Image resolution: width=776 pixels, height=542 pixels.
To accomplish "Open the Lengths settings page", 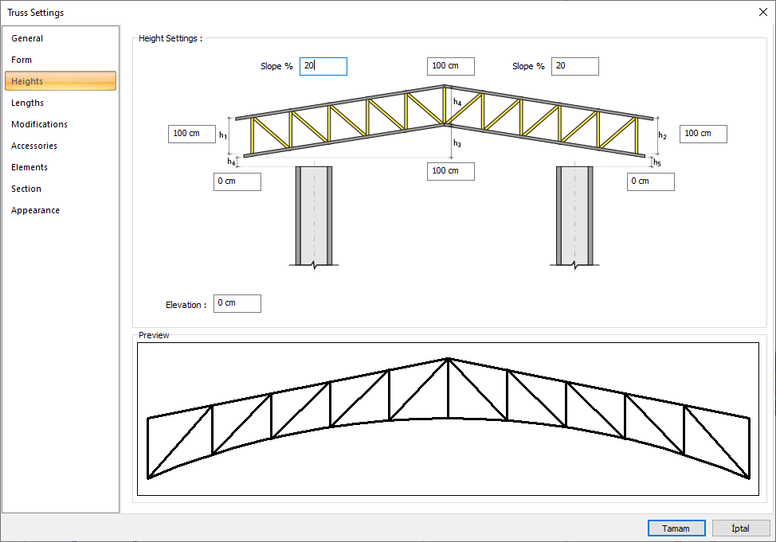I will coord(27,102).
